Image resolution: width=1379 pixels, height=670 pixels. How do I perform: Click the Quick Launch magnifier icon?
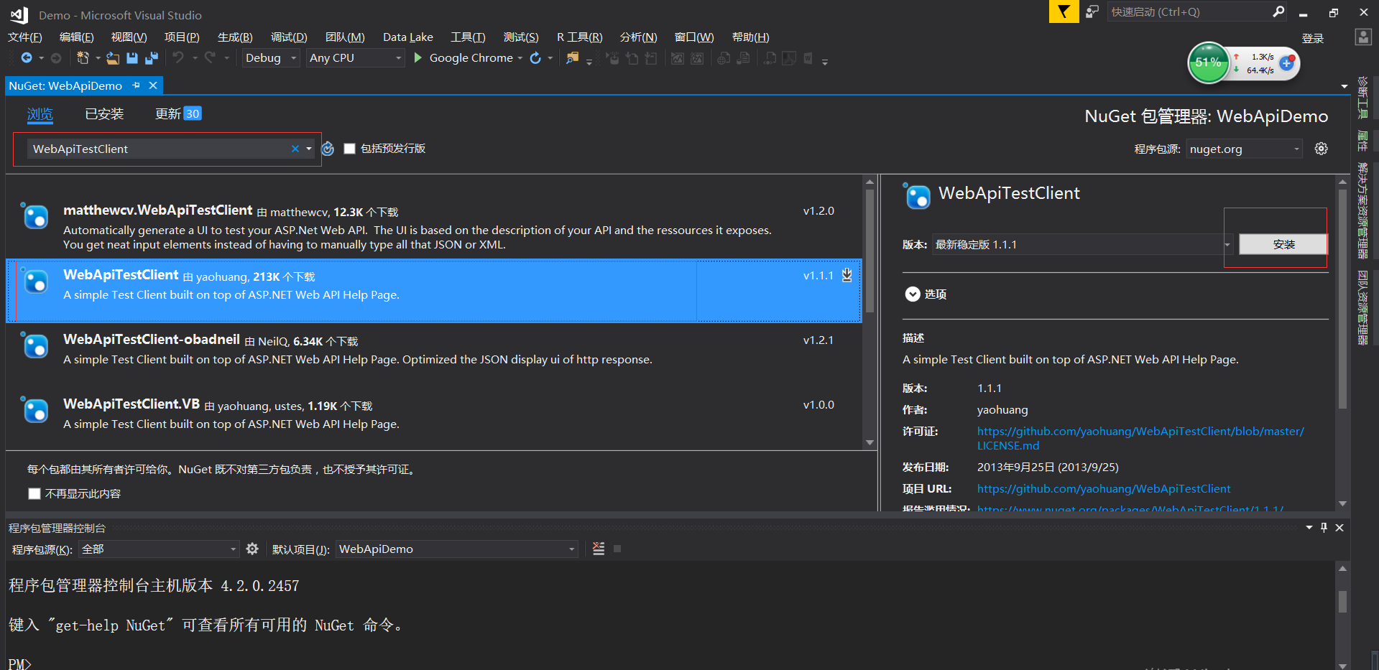(x=1278, y=11)
